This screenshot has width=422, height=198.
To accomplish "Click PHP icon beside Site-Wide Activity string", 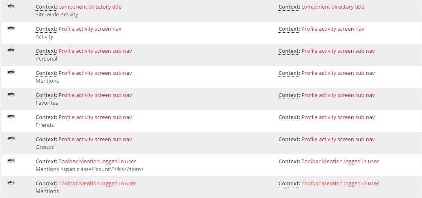I will tap(11, 6).
